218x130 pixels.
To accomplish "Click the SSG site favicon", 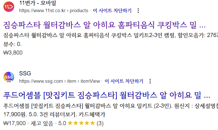I will (9, 77).
